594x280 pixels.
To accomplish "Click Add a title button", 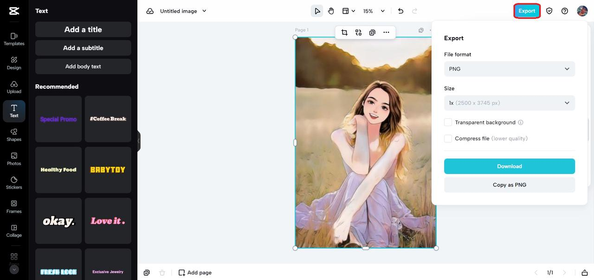I will [x=83, y=29].
